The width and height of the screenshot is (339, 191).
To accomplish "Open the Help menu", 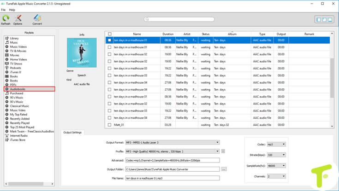I will [x=12, y=10].
